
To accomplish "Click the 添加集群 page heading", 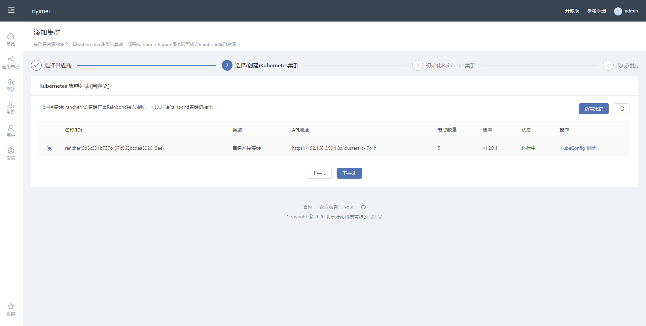I will click(47, 32).
